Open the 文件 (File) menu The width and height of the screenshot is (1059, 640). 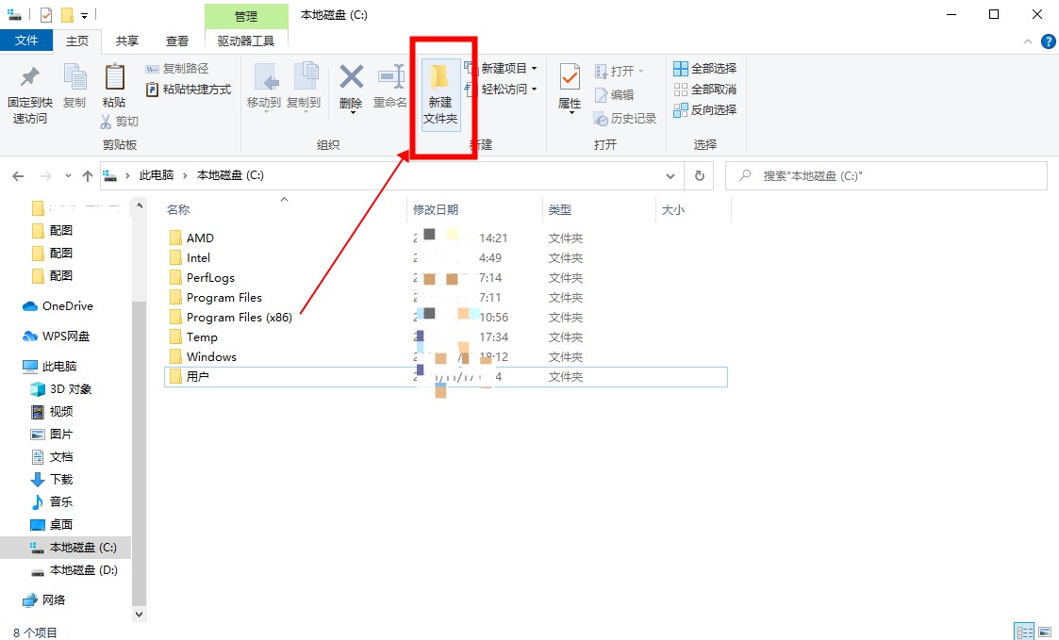coord(26,41)
